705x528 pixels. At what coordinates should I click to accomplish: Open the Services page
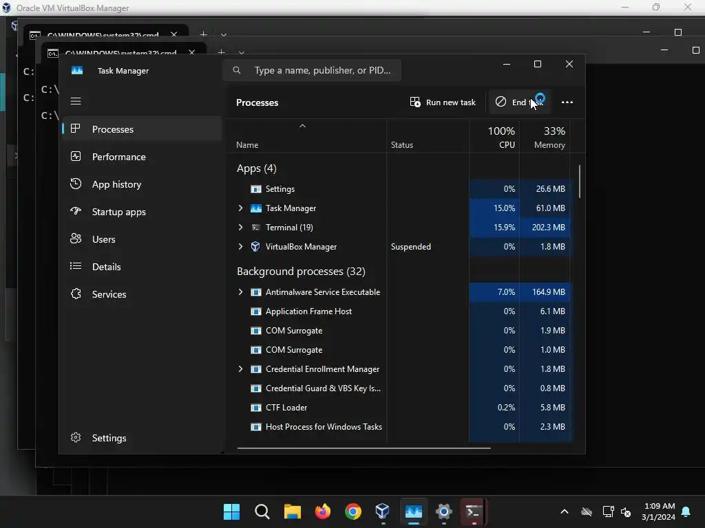(x=142, y=294)
